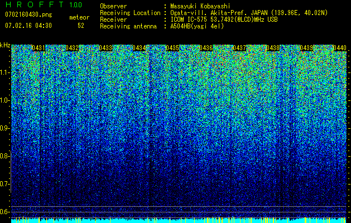Click the 0431 time marker
Viewport: 351px width, 223px height.
click(39, 48)
